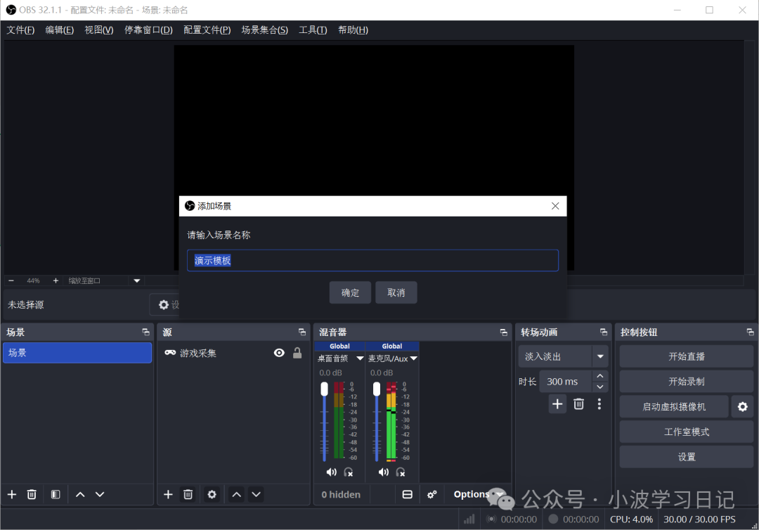
Task: Open the 桌面音频 dropdown in mixer
Action: click(360, 358)
